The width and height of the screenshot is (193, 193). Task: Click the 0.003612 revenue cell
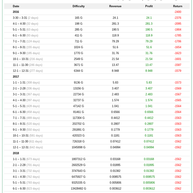[115, 188]
